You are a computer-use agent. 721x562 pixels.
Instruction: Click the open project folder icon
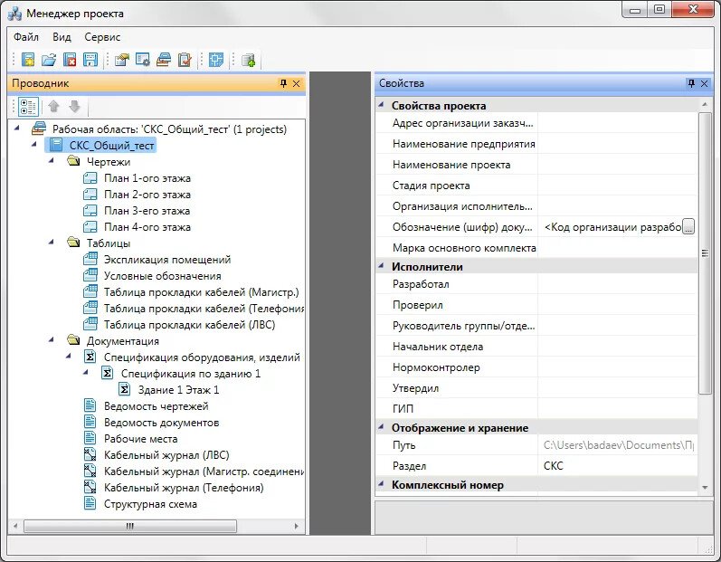(49, 60)
